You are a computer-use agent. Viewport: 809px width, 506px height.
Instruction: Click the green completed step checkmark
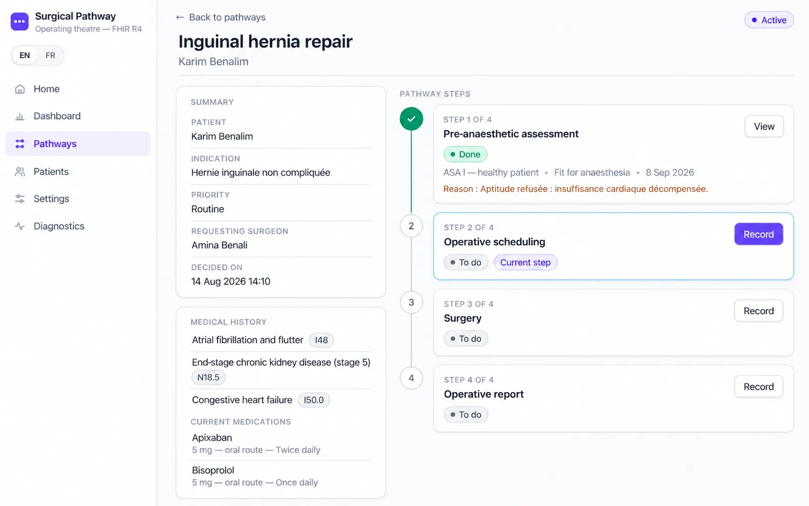pos(412,119)
